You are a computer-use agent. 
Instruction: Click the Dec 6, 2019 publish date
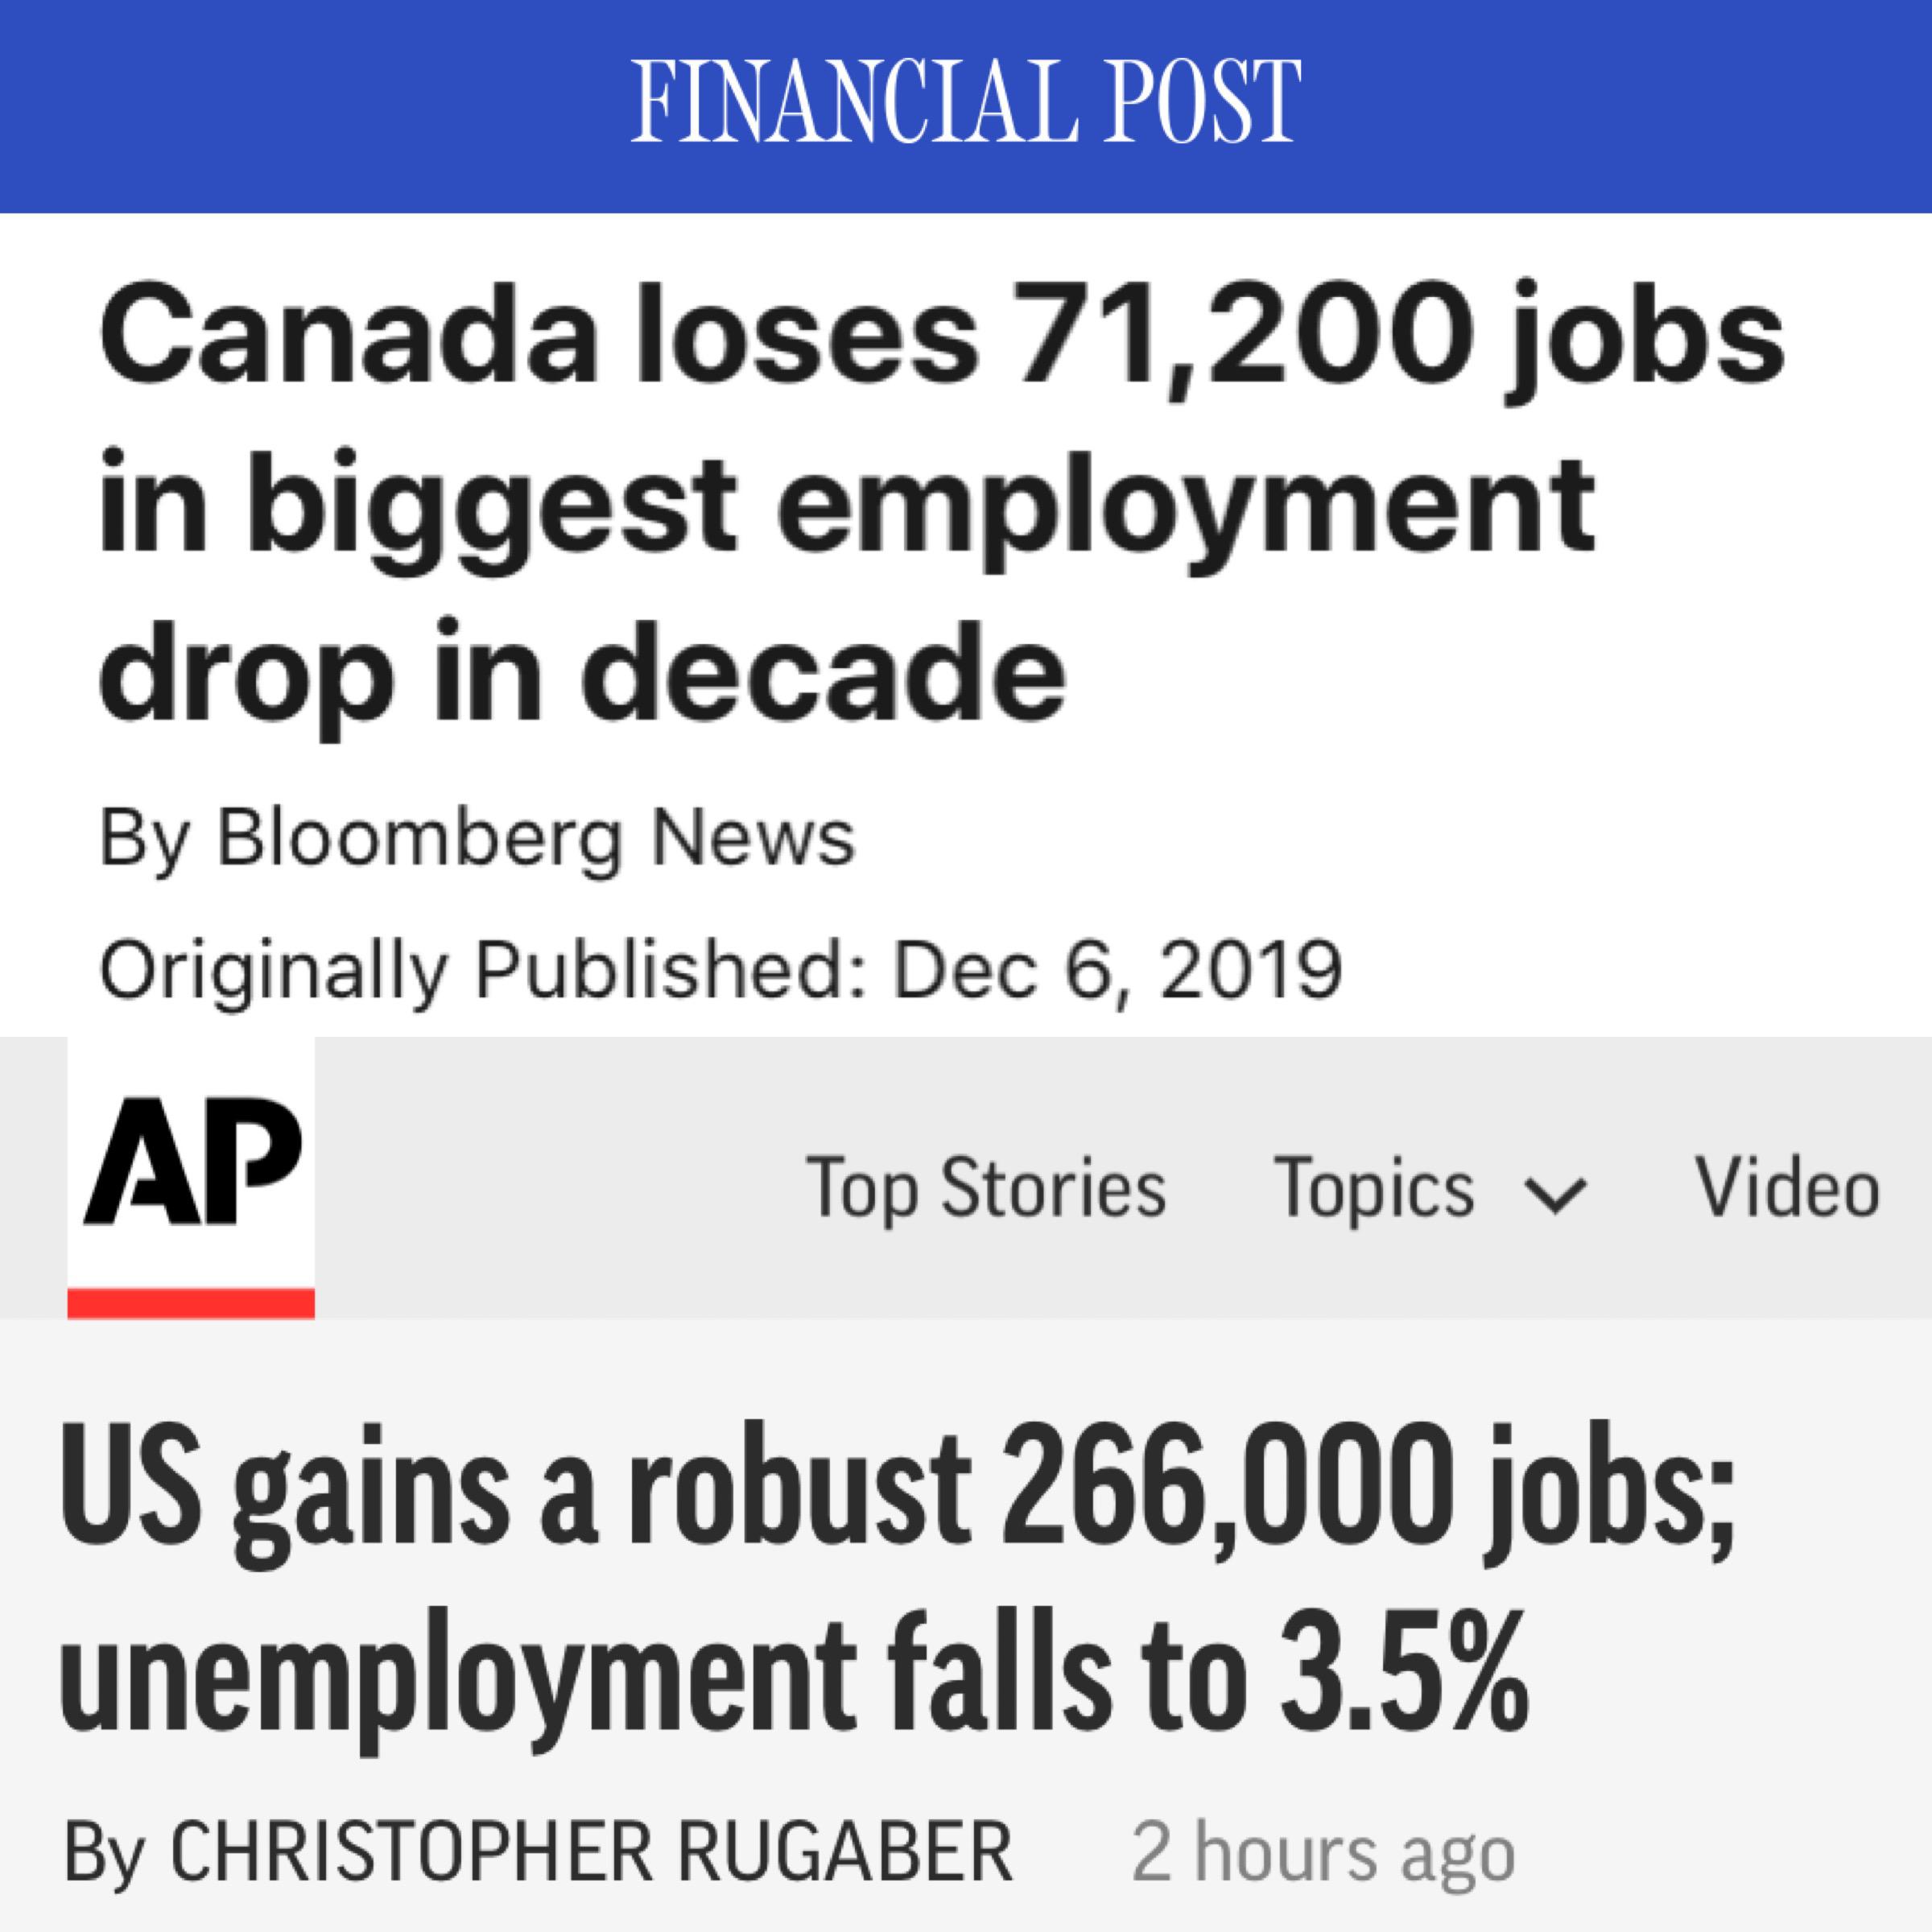tap(1117, 970)
